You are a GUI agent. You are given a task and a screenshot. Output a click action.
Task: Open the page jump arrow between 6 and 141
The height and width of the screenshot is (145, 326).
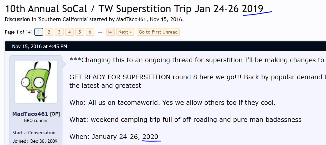pyautogui.click(x=100, y=32)
